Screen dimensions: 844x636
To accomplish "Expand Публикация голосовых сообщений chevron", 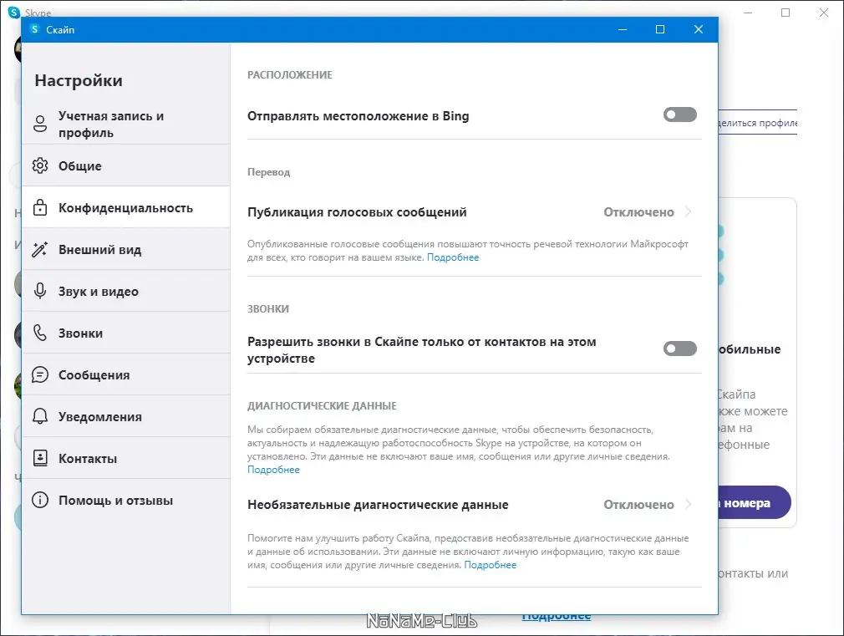I will pos(689,211).
